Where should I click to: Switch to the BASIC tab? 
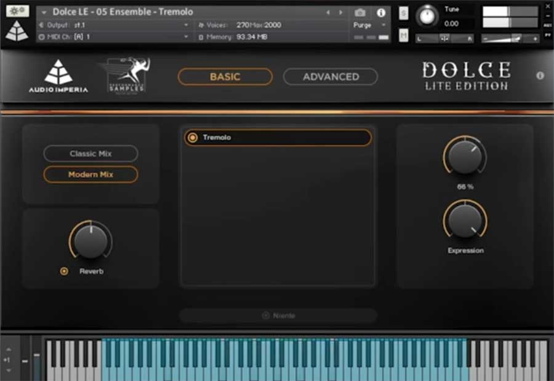click(x=225, y=77)
